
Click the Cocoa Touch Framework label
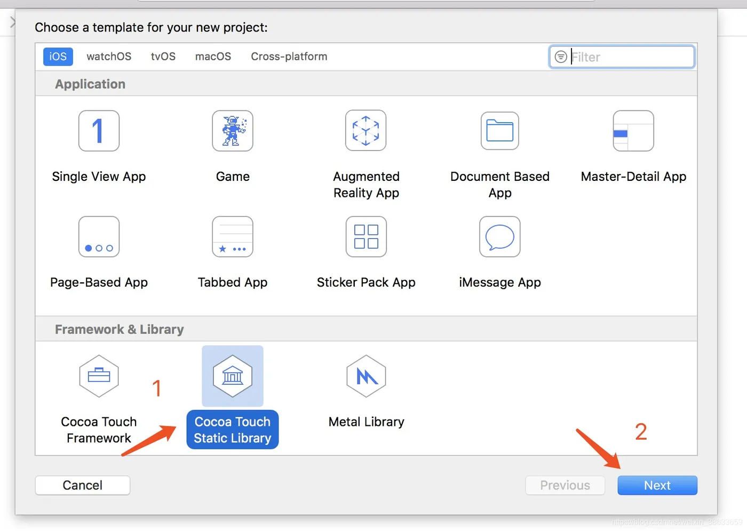(99, 430)
